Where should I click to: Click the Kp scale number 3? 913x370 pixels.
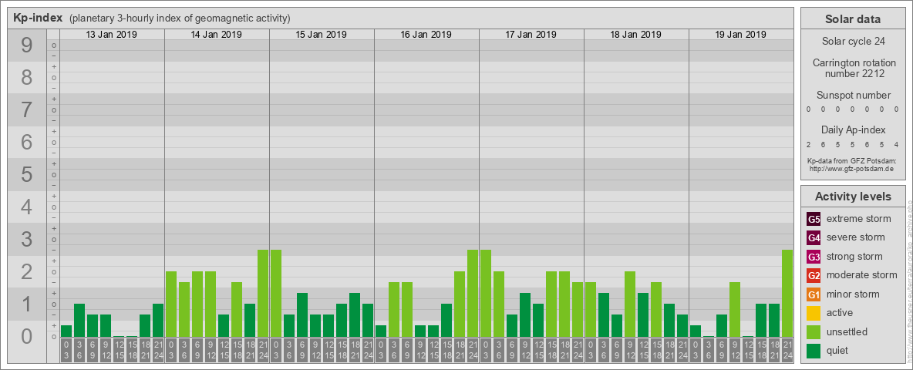[x=26, y=239]
